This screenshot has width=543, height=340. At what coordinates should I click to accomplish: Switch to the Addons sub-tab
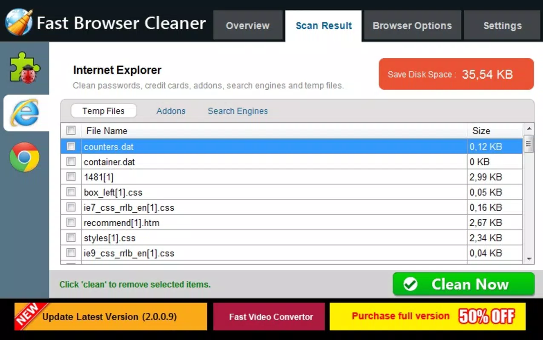171,111
